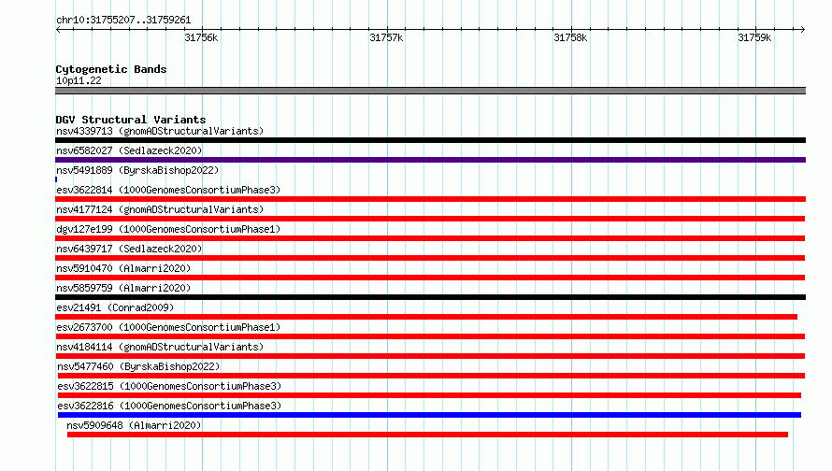Select the red bar under dgv127e199
The width and height of the screenshot is (832, 471).
point(430,238)
